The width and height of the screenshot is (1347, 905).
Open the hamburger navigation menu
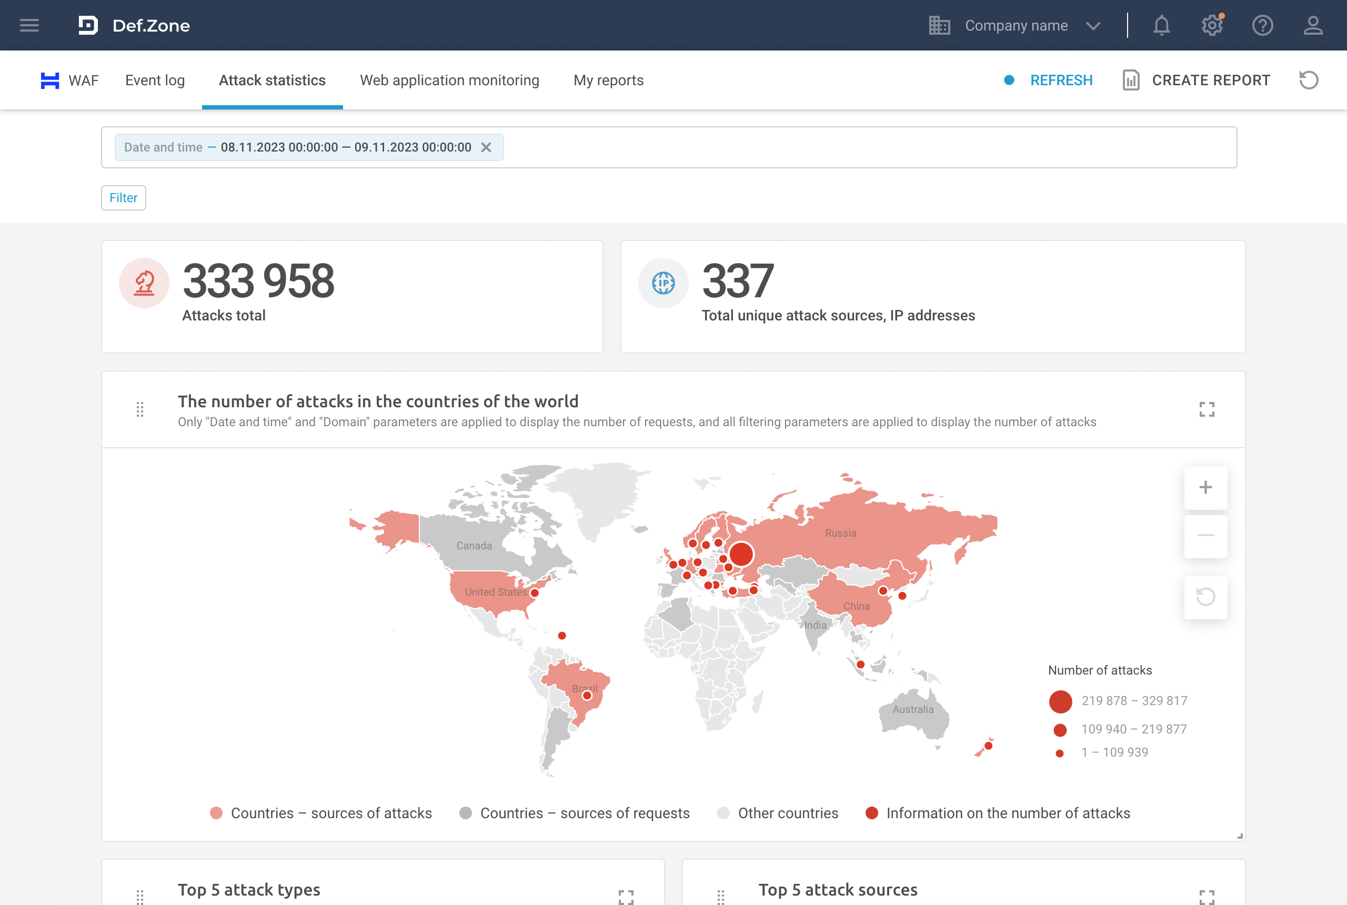29,25
